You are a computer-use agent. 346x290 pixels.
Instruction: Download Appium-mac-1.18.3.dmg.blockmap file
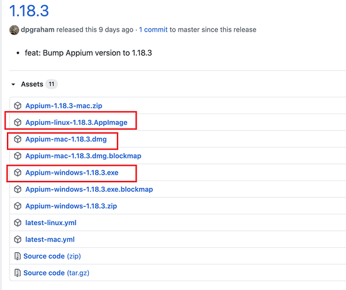coord(83,156)
